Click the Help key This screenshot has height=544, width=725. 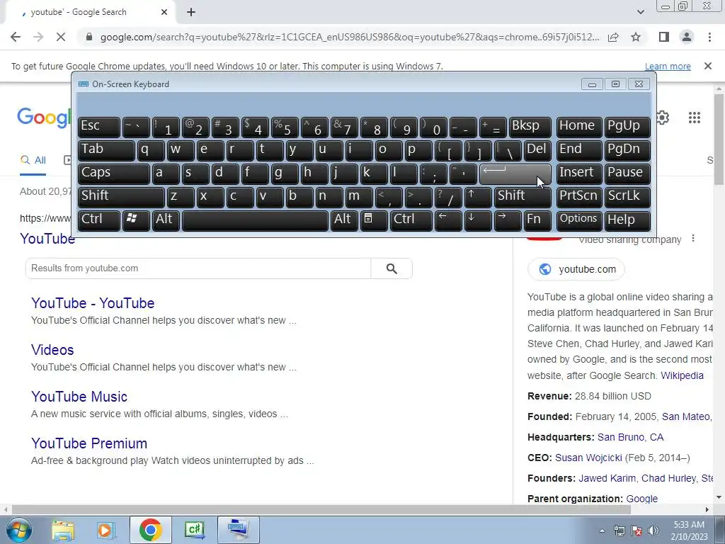click(627, 220)
